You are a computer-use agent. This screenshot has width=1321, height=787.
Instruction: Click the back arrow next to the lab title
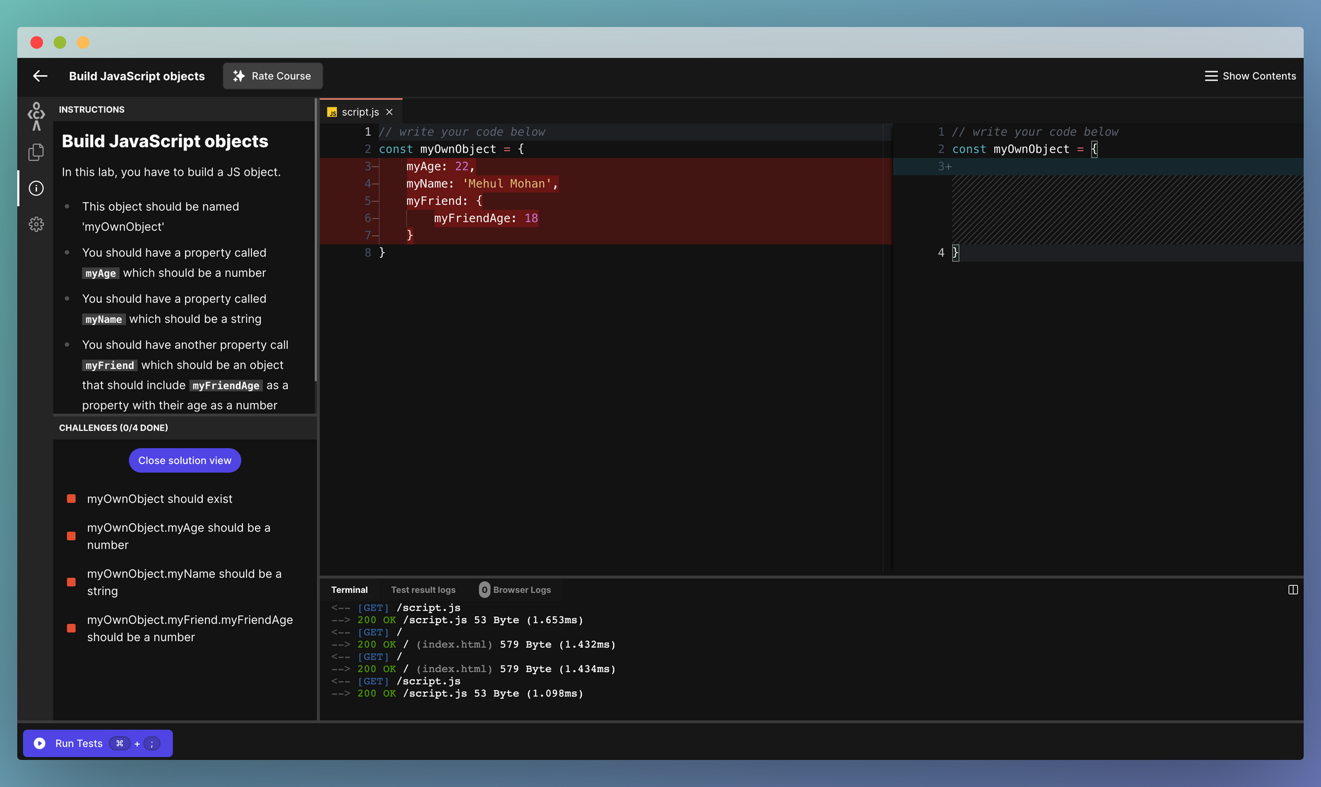tap(40, 76)
